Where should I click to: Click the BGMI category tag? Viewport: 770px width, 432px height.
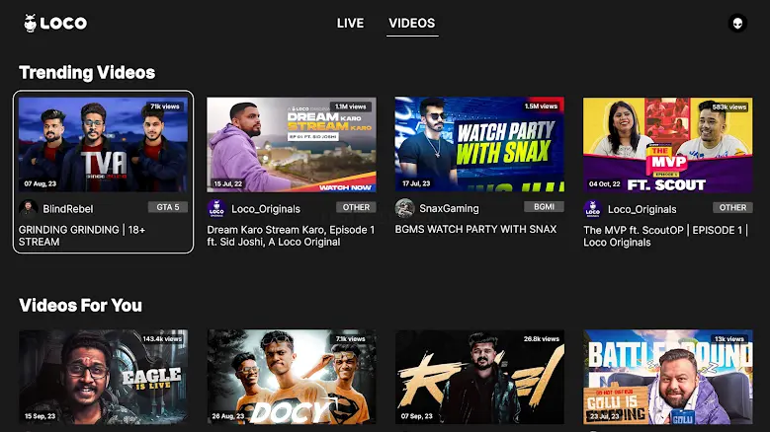click(x=544, y=207)
